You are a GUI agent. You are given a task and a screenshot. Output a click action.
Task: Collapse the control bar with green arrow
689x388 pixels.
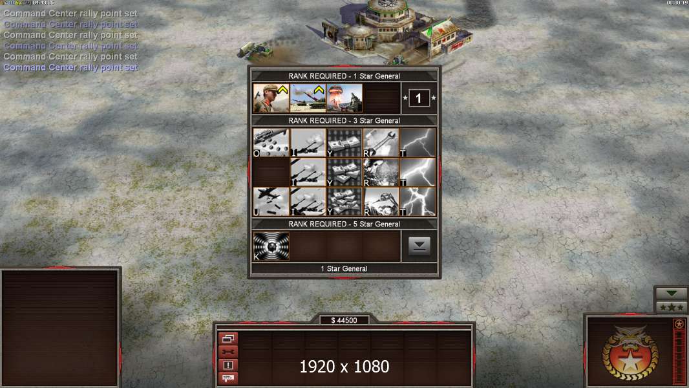[x=671, y=293]
